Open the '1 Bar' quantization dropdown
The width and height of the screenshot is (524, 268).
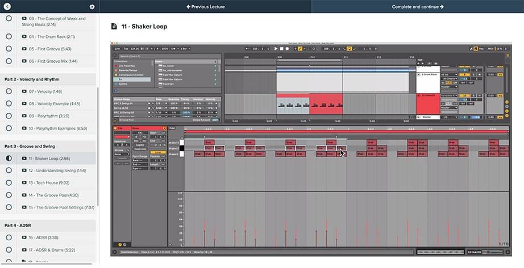coord(185,49)
